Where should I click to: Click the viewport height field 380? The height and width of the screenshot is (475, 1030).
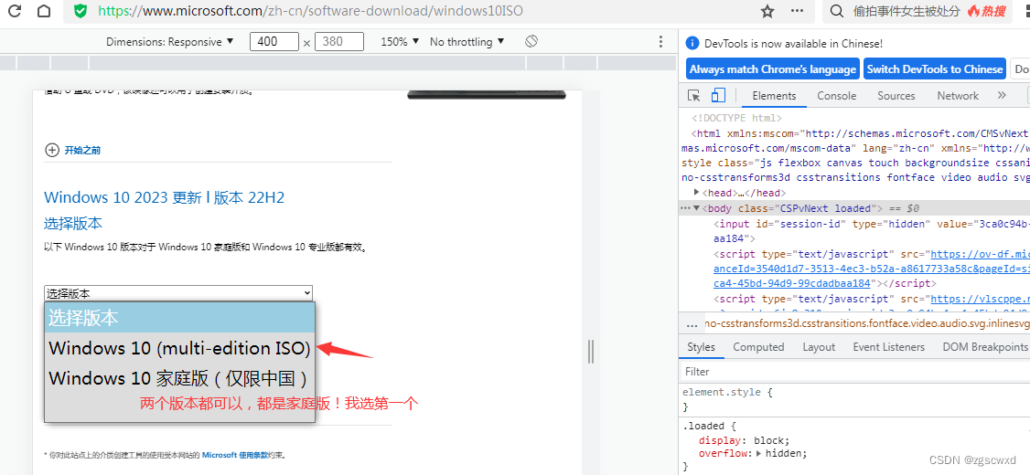tap(339, 41)
